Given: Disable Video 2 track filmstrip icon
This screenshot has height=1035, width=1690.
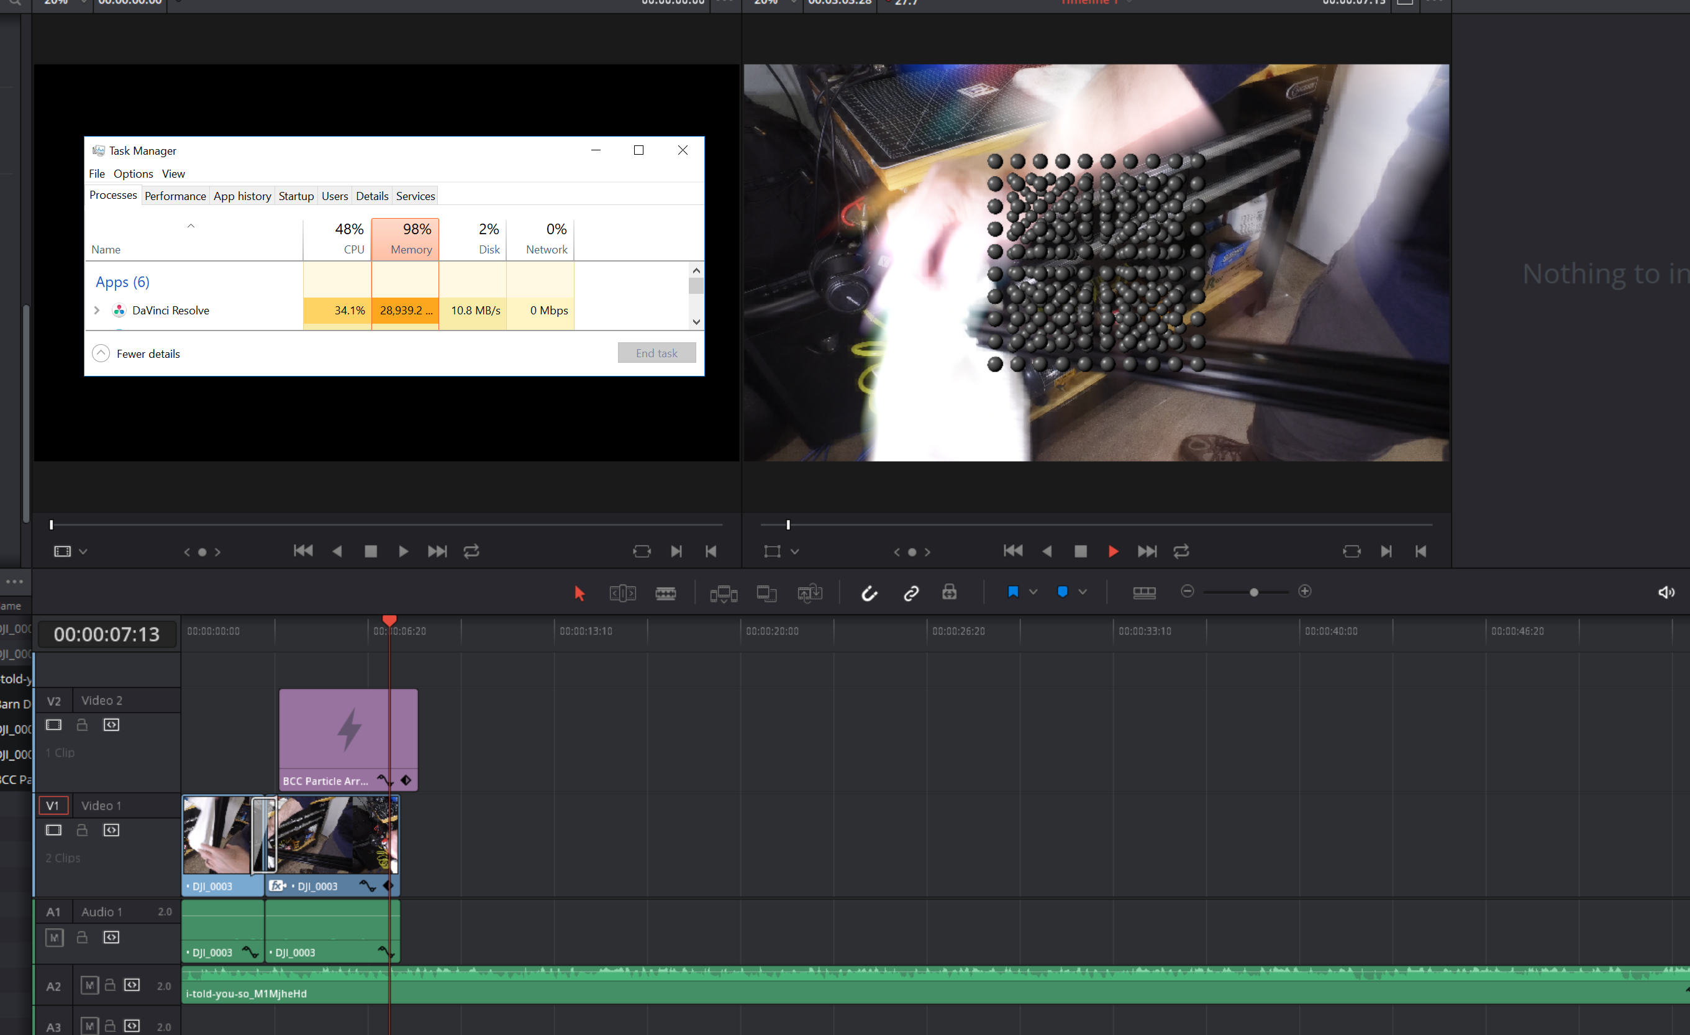Looking at the screenshot, I should [x=53, y=725].
